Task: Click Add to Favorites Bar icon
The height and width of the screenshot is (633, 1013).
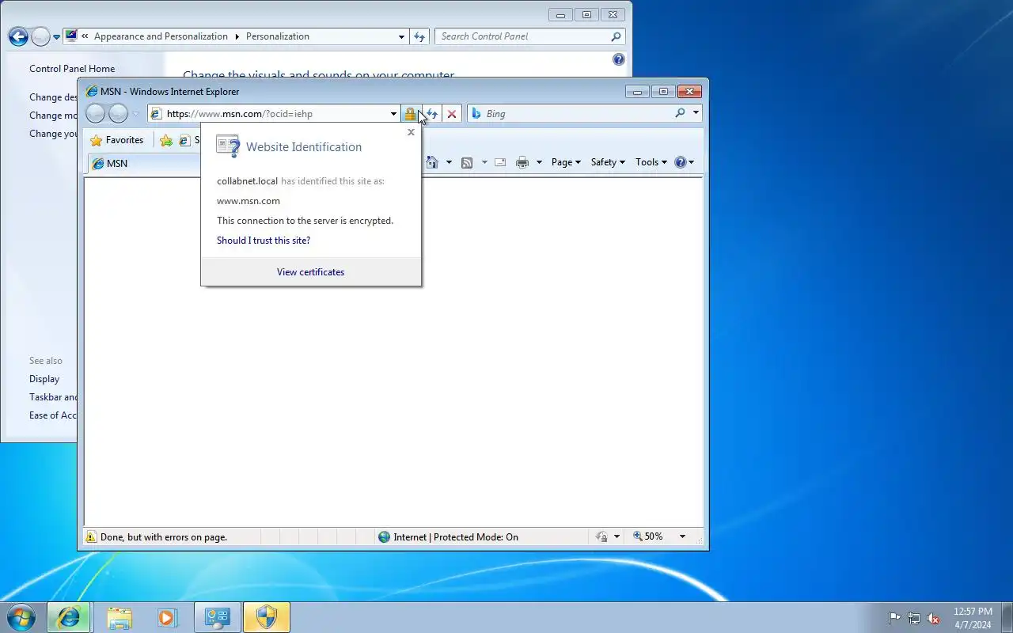Action: click(x=166, y=140)
